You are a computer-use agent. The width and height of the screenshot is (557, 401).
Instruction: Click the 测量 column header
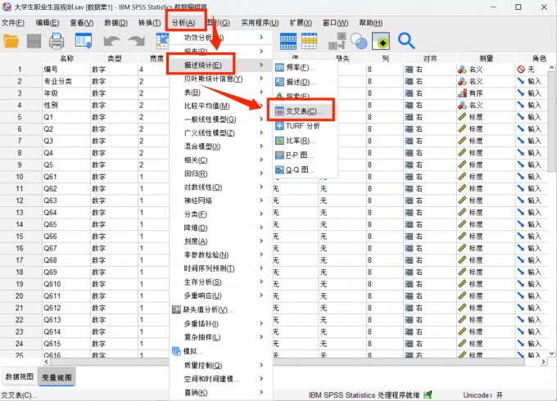click(x=486, y=58)
